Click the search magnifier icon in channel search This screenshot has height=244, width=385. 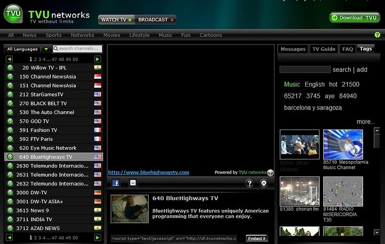point(56,49)
